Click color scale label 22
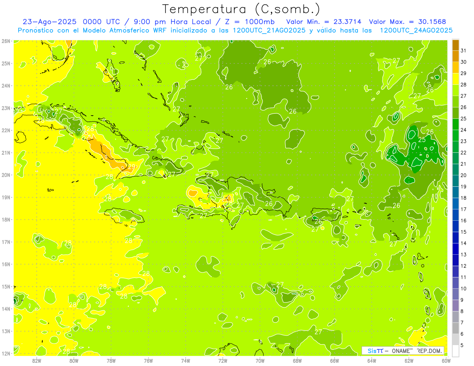Image resolution: width=474 pixels, height=366 pixels. tap(463, 152)
